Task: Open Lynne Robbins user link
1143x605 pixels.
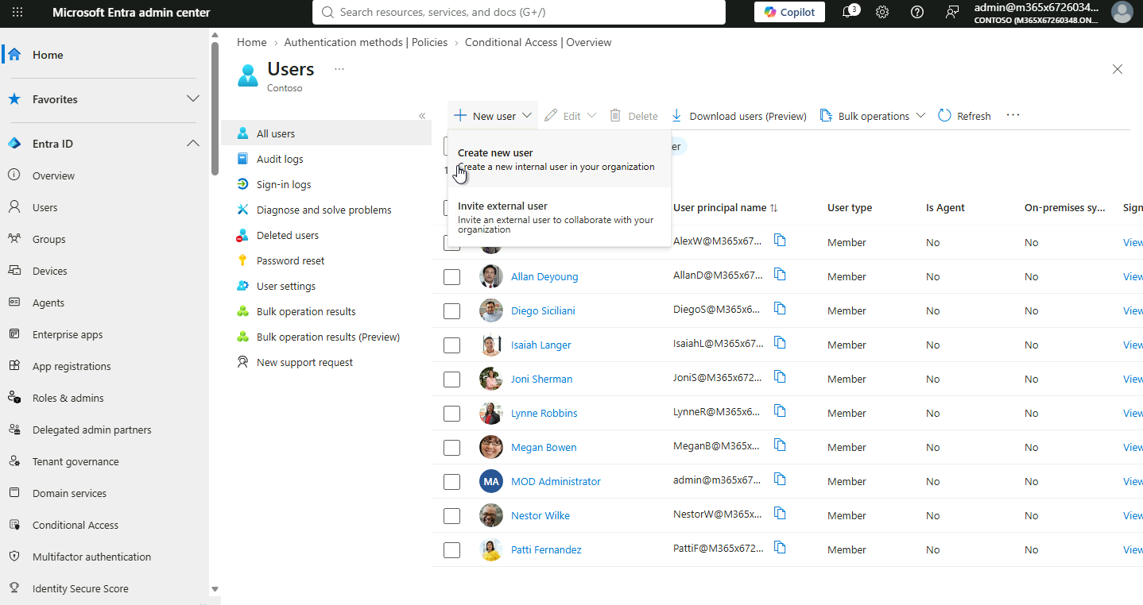Action: 544,414
